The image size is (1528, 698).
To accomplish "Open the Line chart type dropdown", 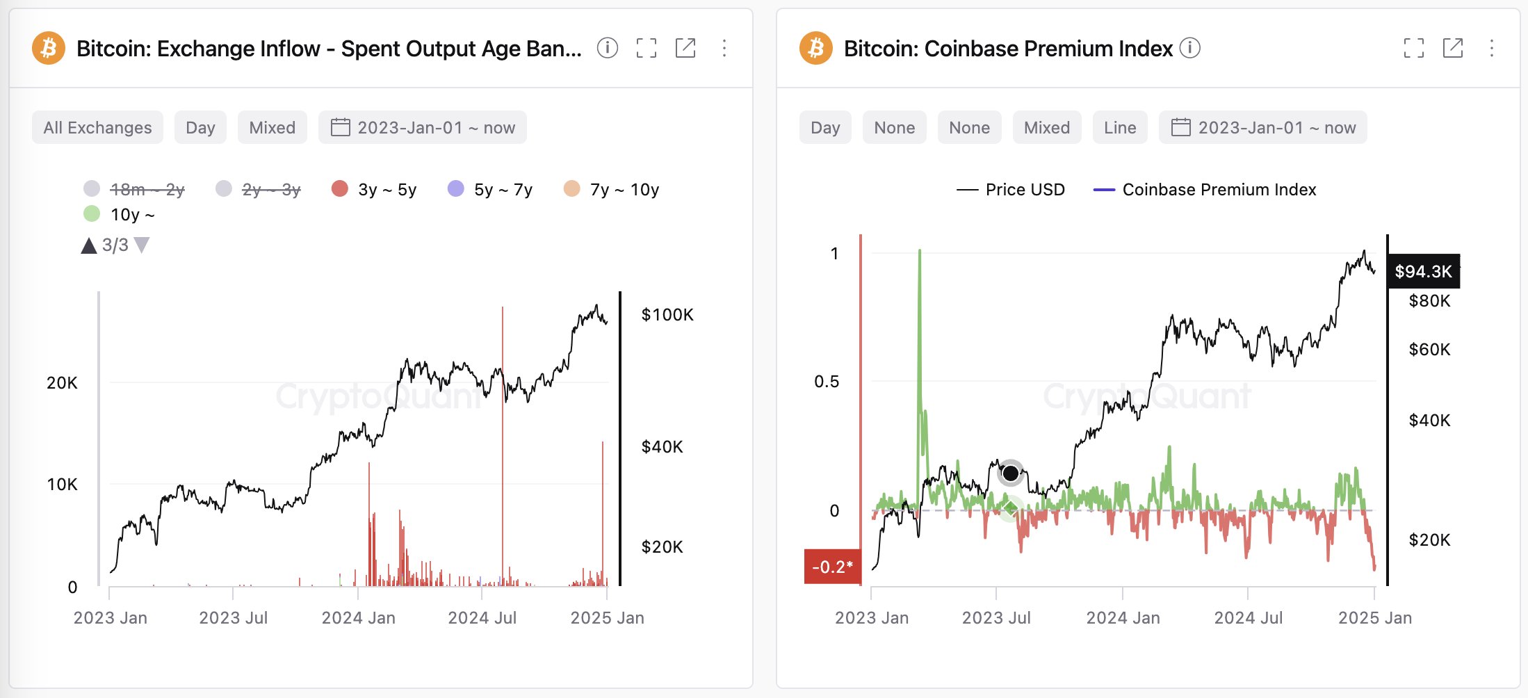I will pyautogui.click(x=1120, y=127).
